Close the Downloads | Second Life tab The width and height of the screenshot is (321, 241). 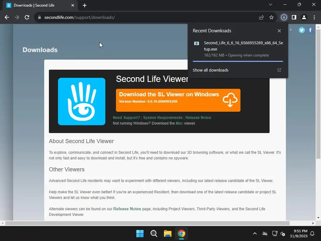click(x=73, y=5)
